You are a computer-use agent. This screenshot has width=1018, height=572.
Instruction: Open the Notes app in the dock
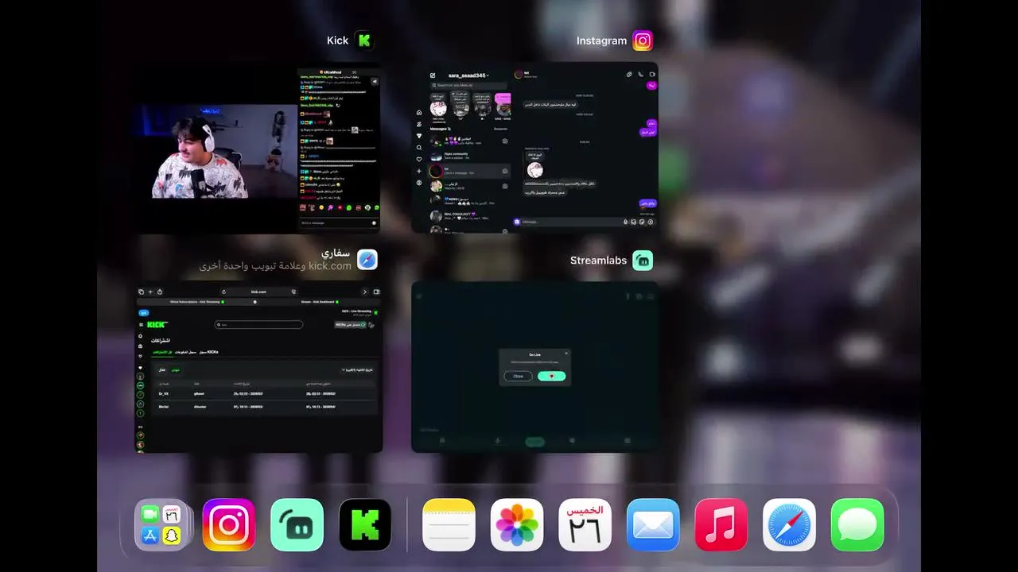449,525
